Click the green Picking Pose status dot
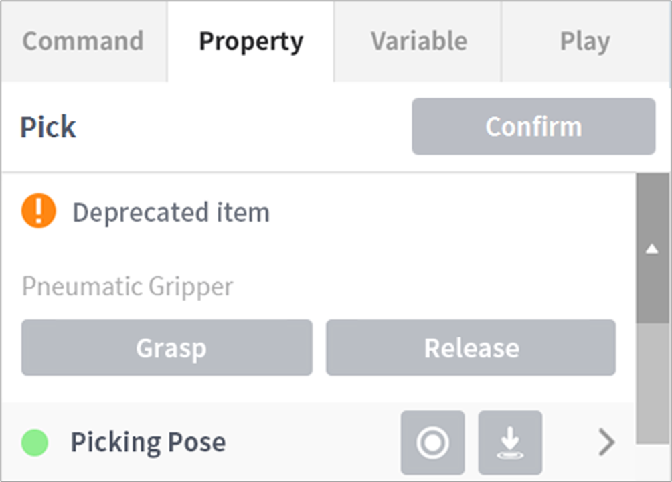 [35, 443]
